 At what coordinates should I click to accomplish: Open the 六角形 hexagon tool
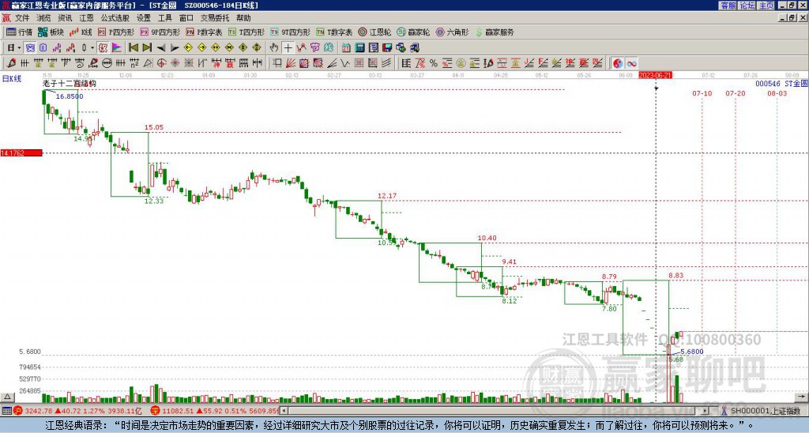(452, 32)
